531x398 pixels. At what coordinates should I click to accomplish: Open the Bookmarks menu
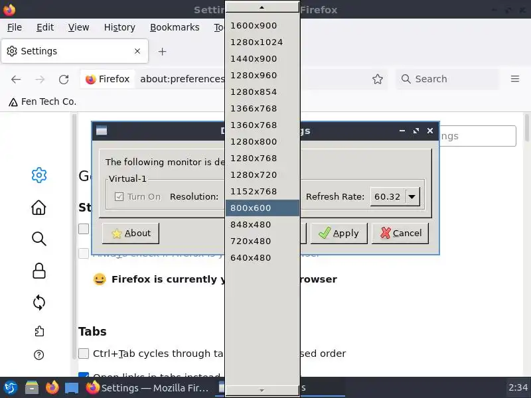point(175,27)
